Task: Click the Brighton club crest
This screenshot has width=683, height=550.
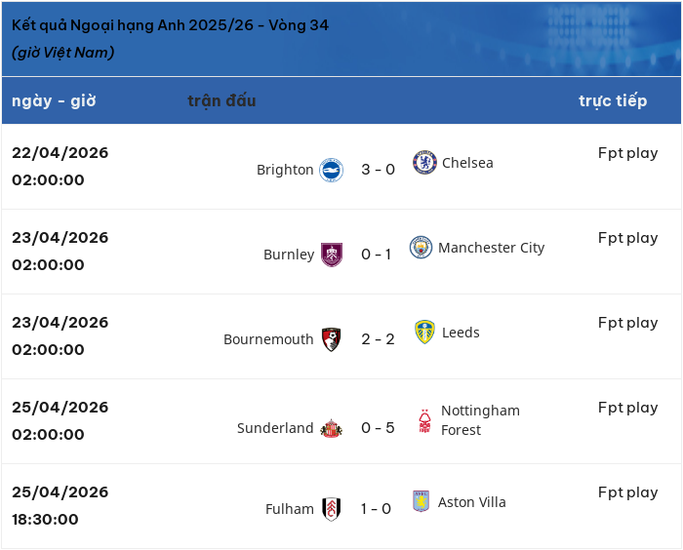Action: [331, 170]
